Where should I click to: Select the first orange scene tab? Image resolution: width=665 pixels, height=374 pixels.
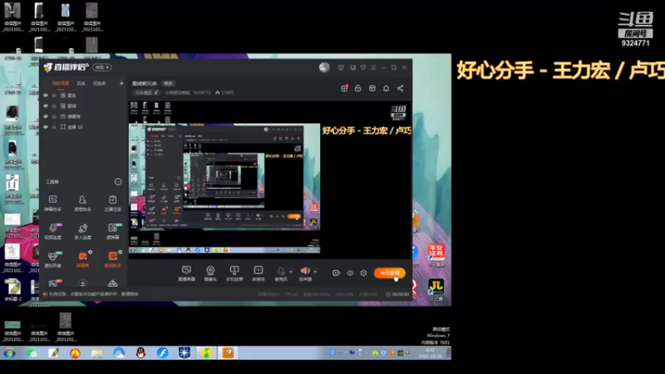click(61, 84)
